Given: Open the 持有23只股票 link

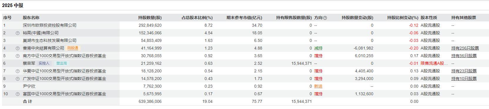Looking at the screenshot, I should click(x=464, y=71).
